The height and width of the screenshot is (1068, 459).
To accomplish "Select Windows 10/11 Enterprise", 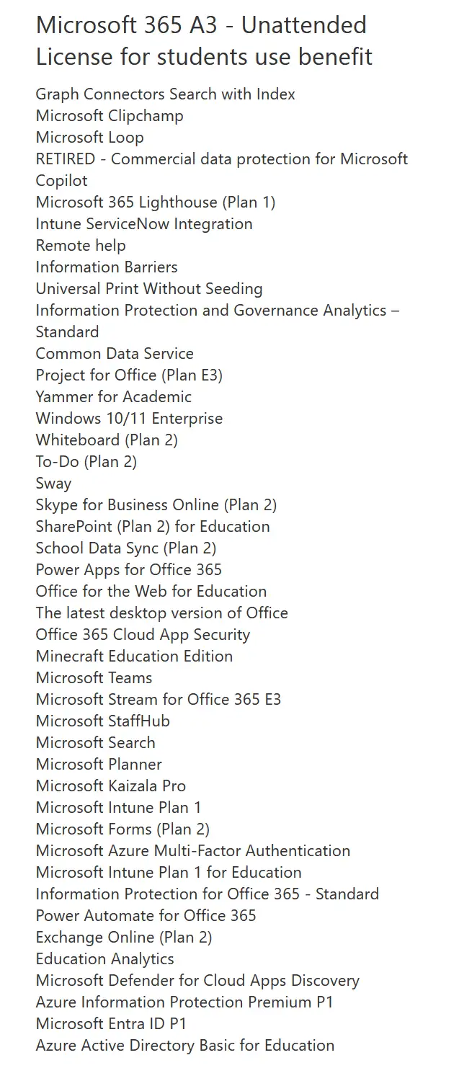I will [x=129, y=419].
